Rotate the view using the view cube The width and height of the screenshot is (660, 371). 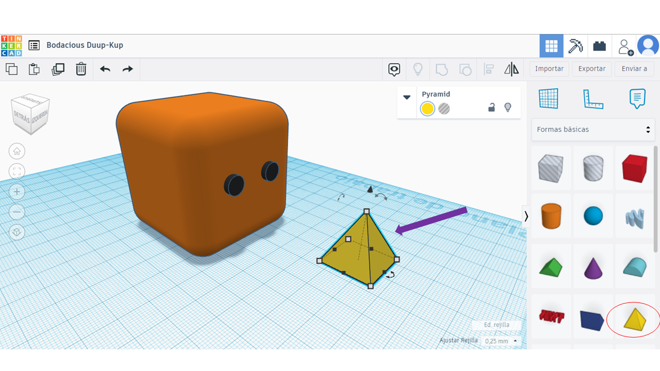[x=30, y=114]
